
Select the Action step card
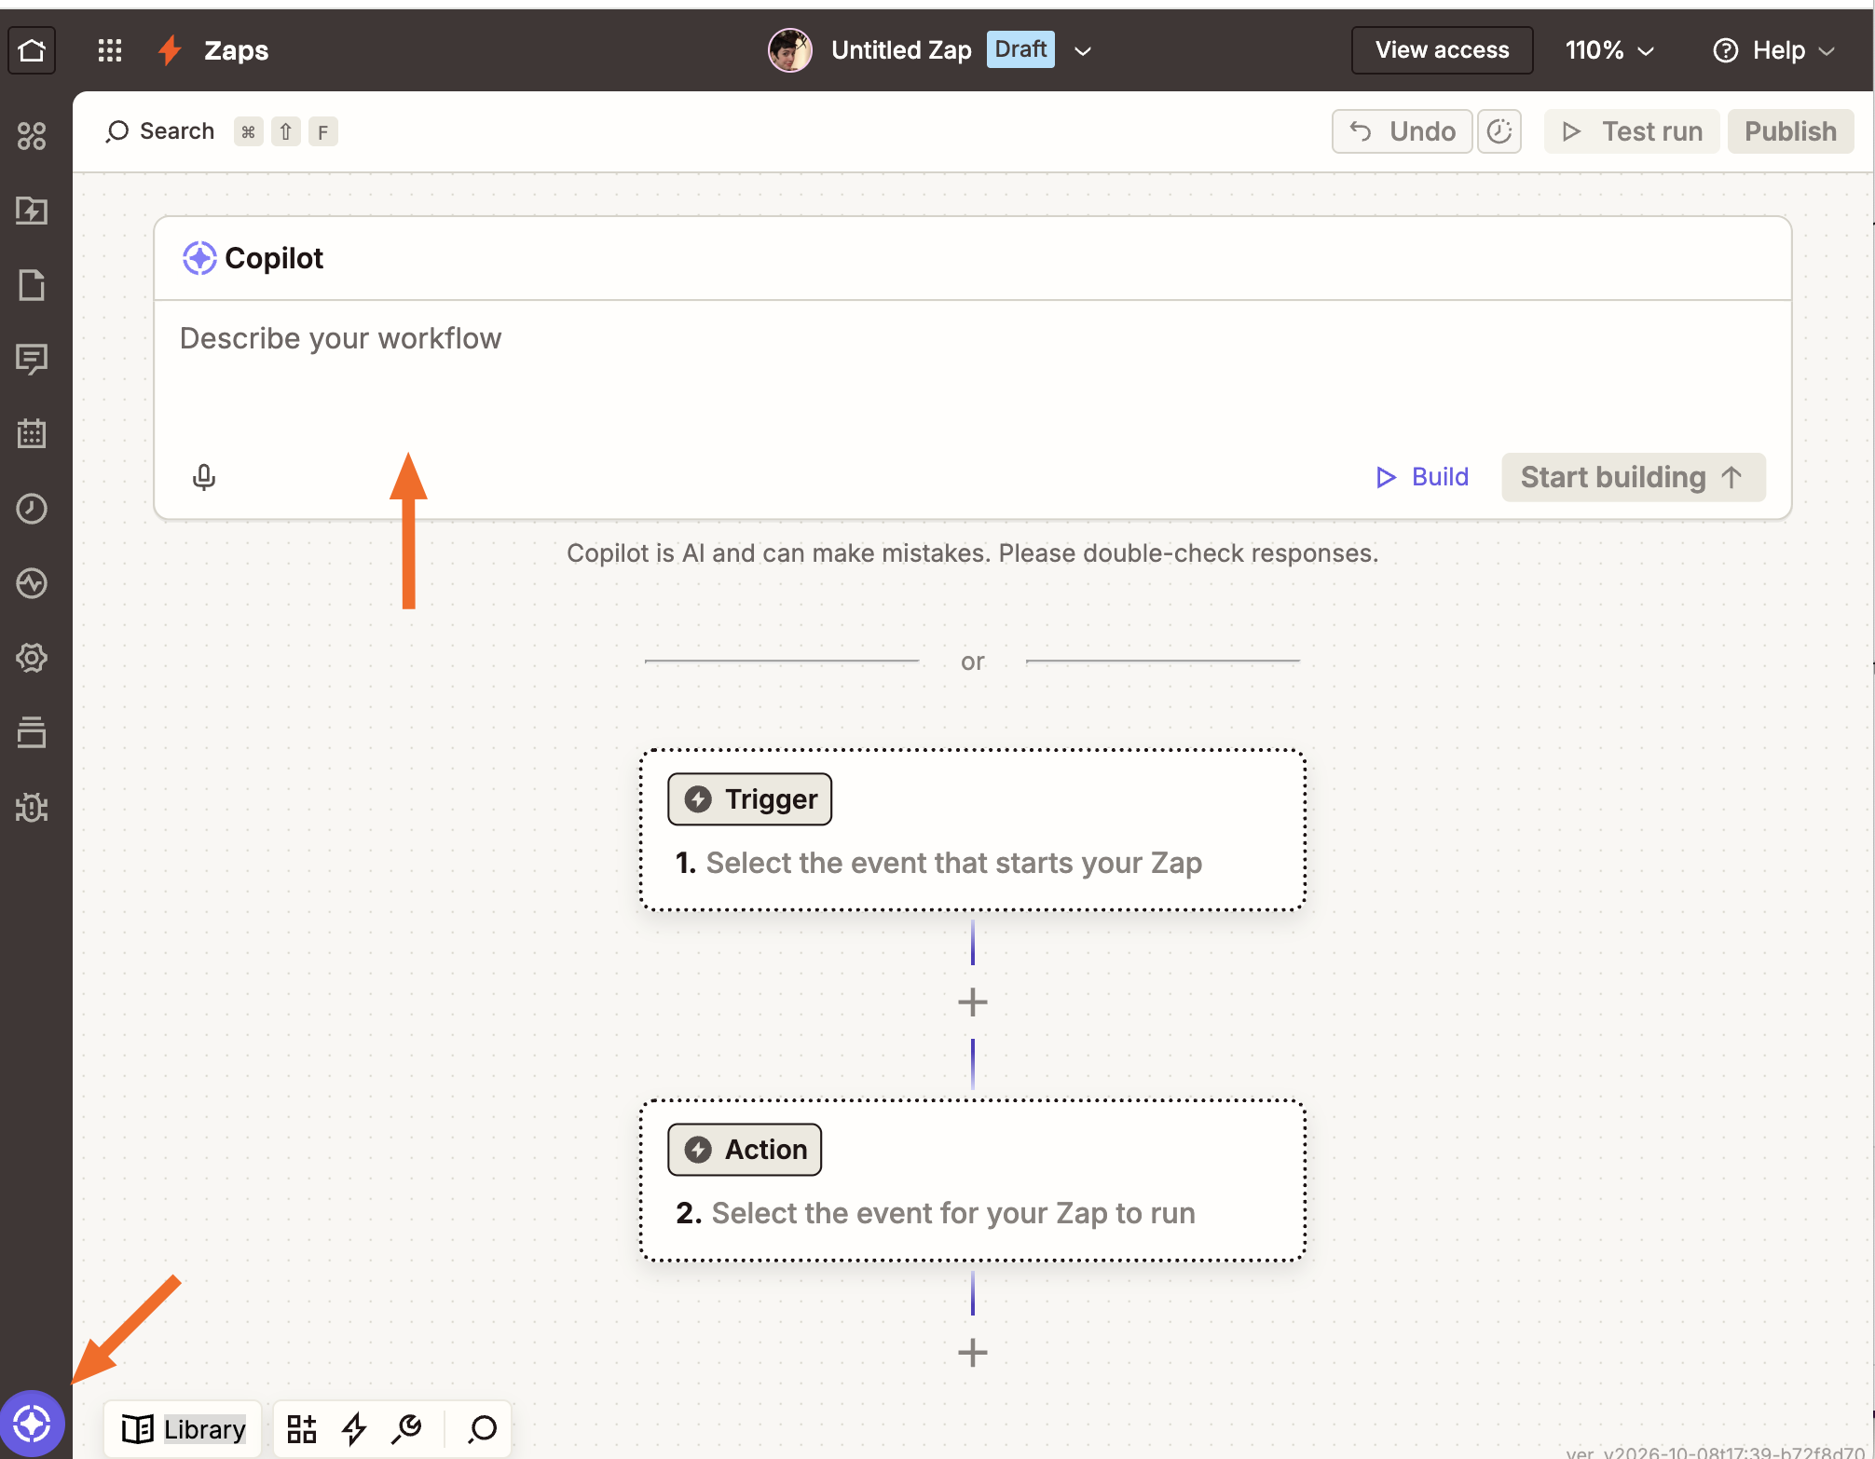972,1180
